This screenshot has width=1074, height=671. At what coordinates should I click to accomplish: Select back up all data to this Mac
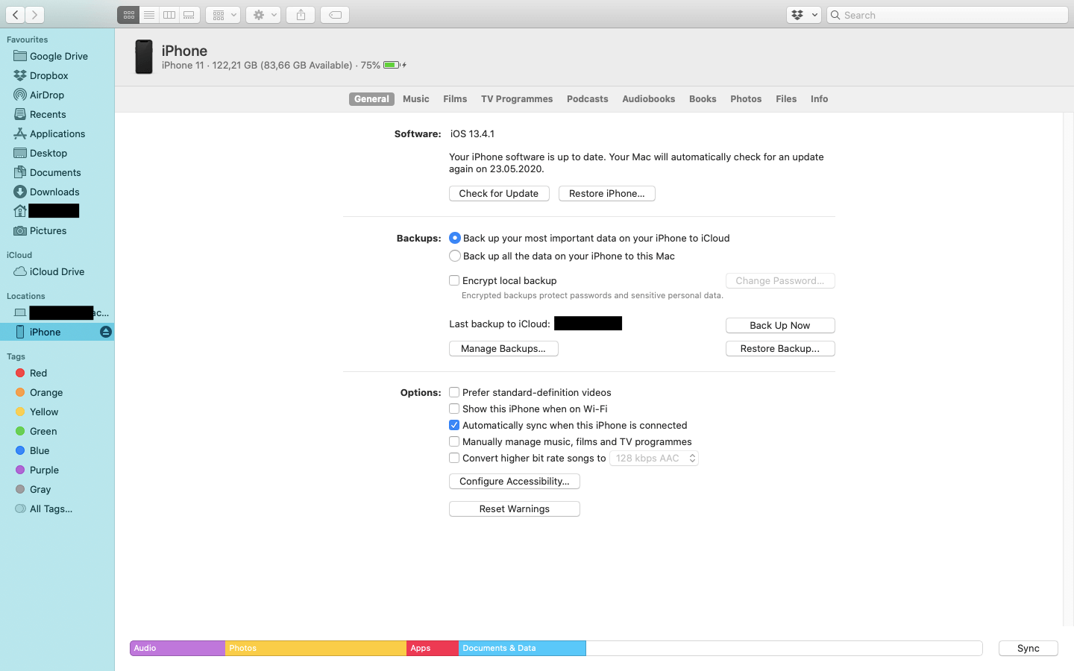coord(455,256)
